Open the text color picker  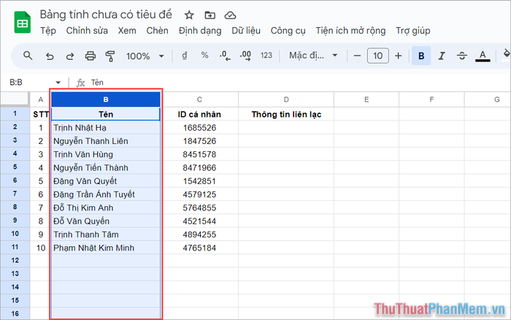pos(483,56)
